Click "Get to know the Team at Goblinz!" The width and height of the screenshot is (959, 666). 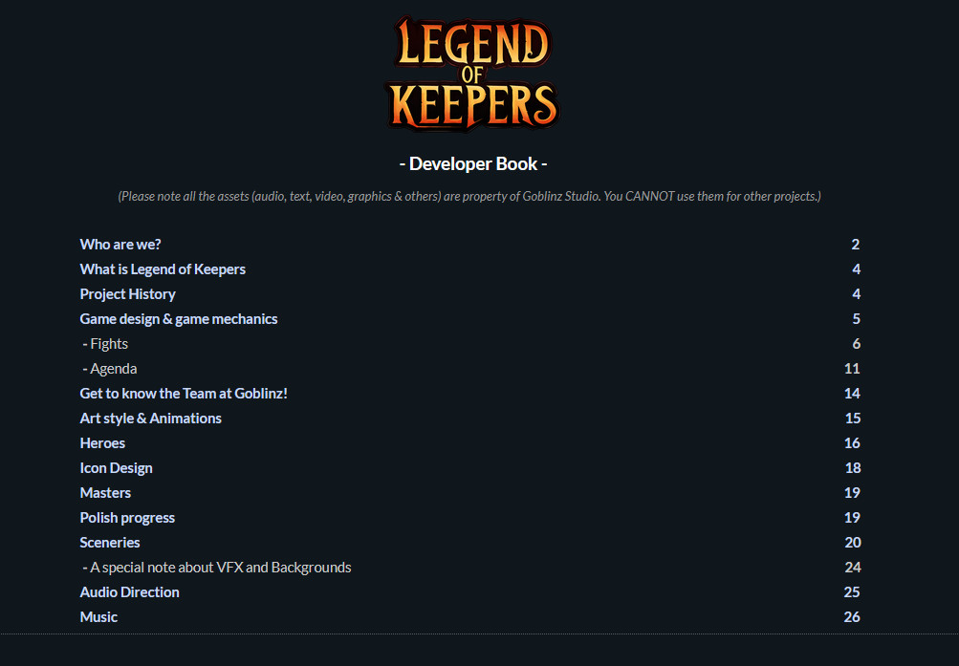click(184, 394)
